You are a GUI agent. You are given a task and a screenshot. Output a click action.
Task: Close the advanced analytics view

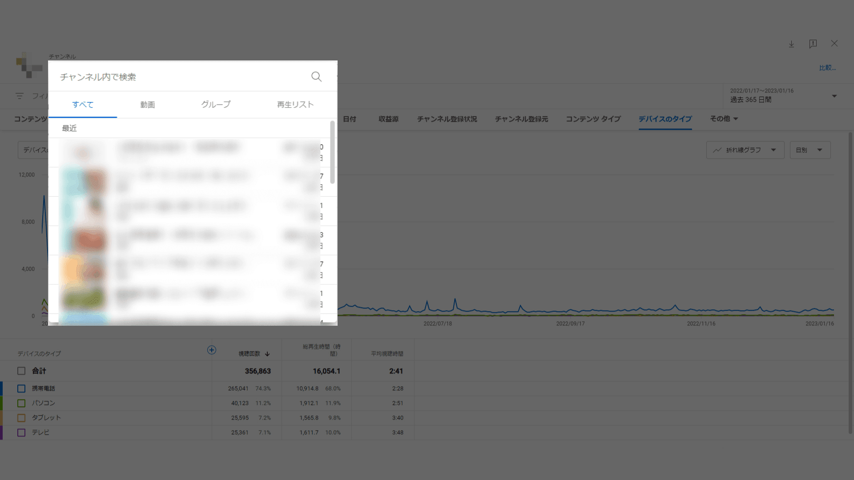[834, 44]
